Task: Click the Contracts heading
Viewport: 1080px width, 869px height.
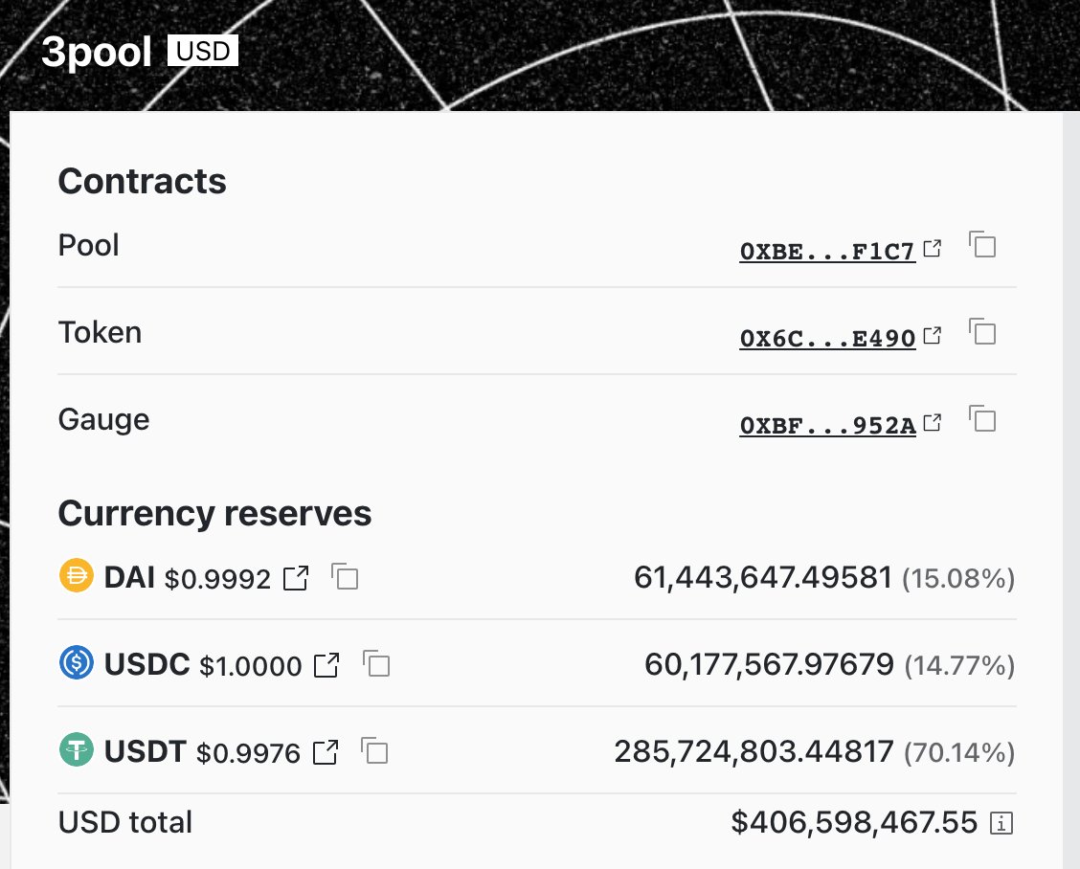Action: pyautogui.click(x=142, y=181)
